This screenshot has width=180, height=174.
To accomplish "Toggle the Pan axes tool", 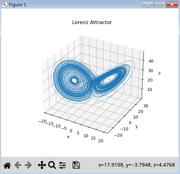I will pos(42,165).
